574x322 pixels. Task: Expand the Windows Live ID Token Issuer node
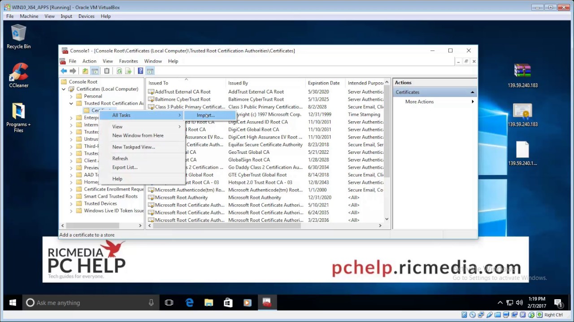(71, 211)
